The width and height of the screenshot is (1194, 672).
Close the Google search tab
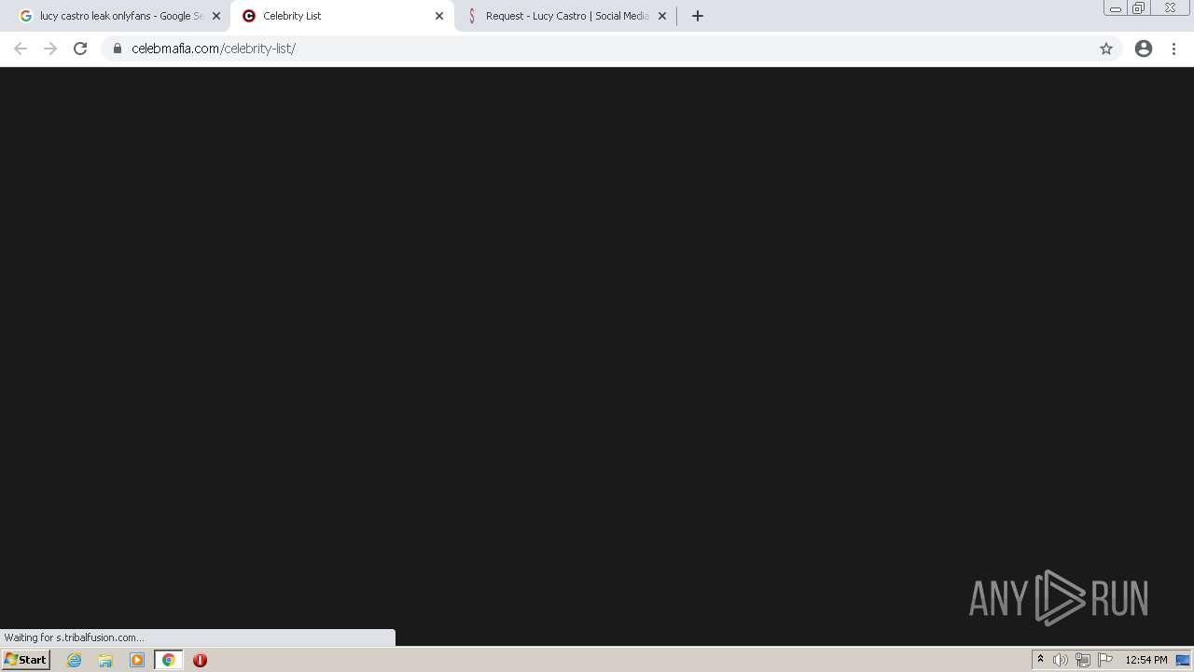(x=216, y=16)
